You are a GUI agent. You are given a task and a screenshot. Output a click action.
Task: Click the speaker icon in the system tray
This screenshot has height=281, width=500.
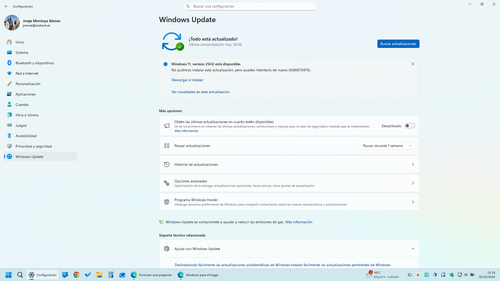click(466, 275)
